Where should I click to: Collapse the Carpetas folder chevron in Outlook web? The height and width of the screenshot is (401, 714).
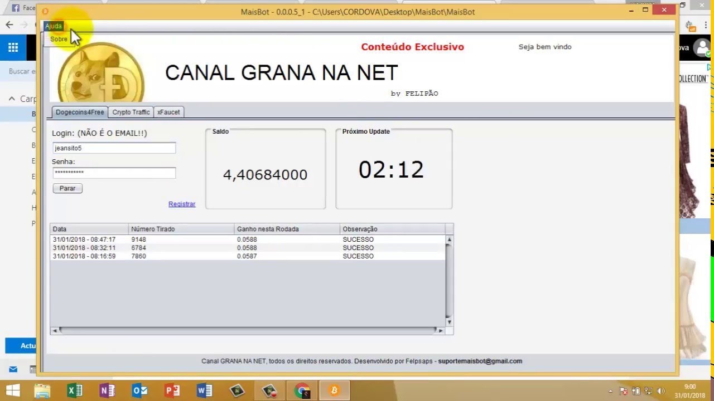click(12, 99)
